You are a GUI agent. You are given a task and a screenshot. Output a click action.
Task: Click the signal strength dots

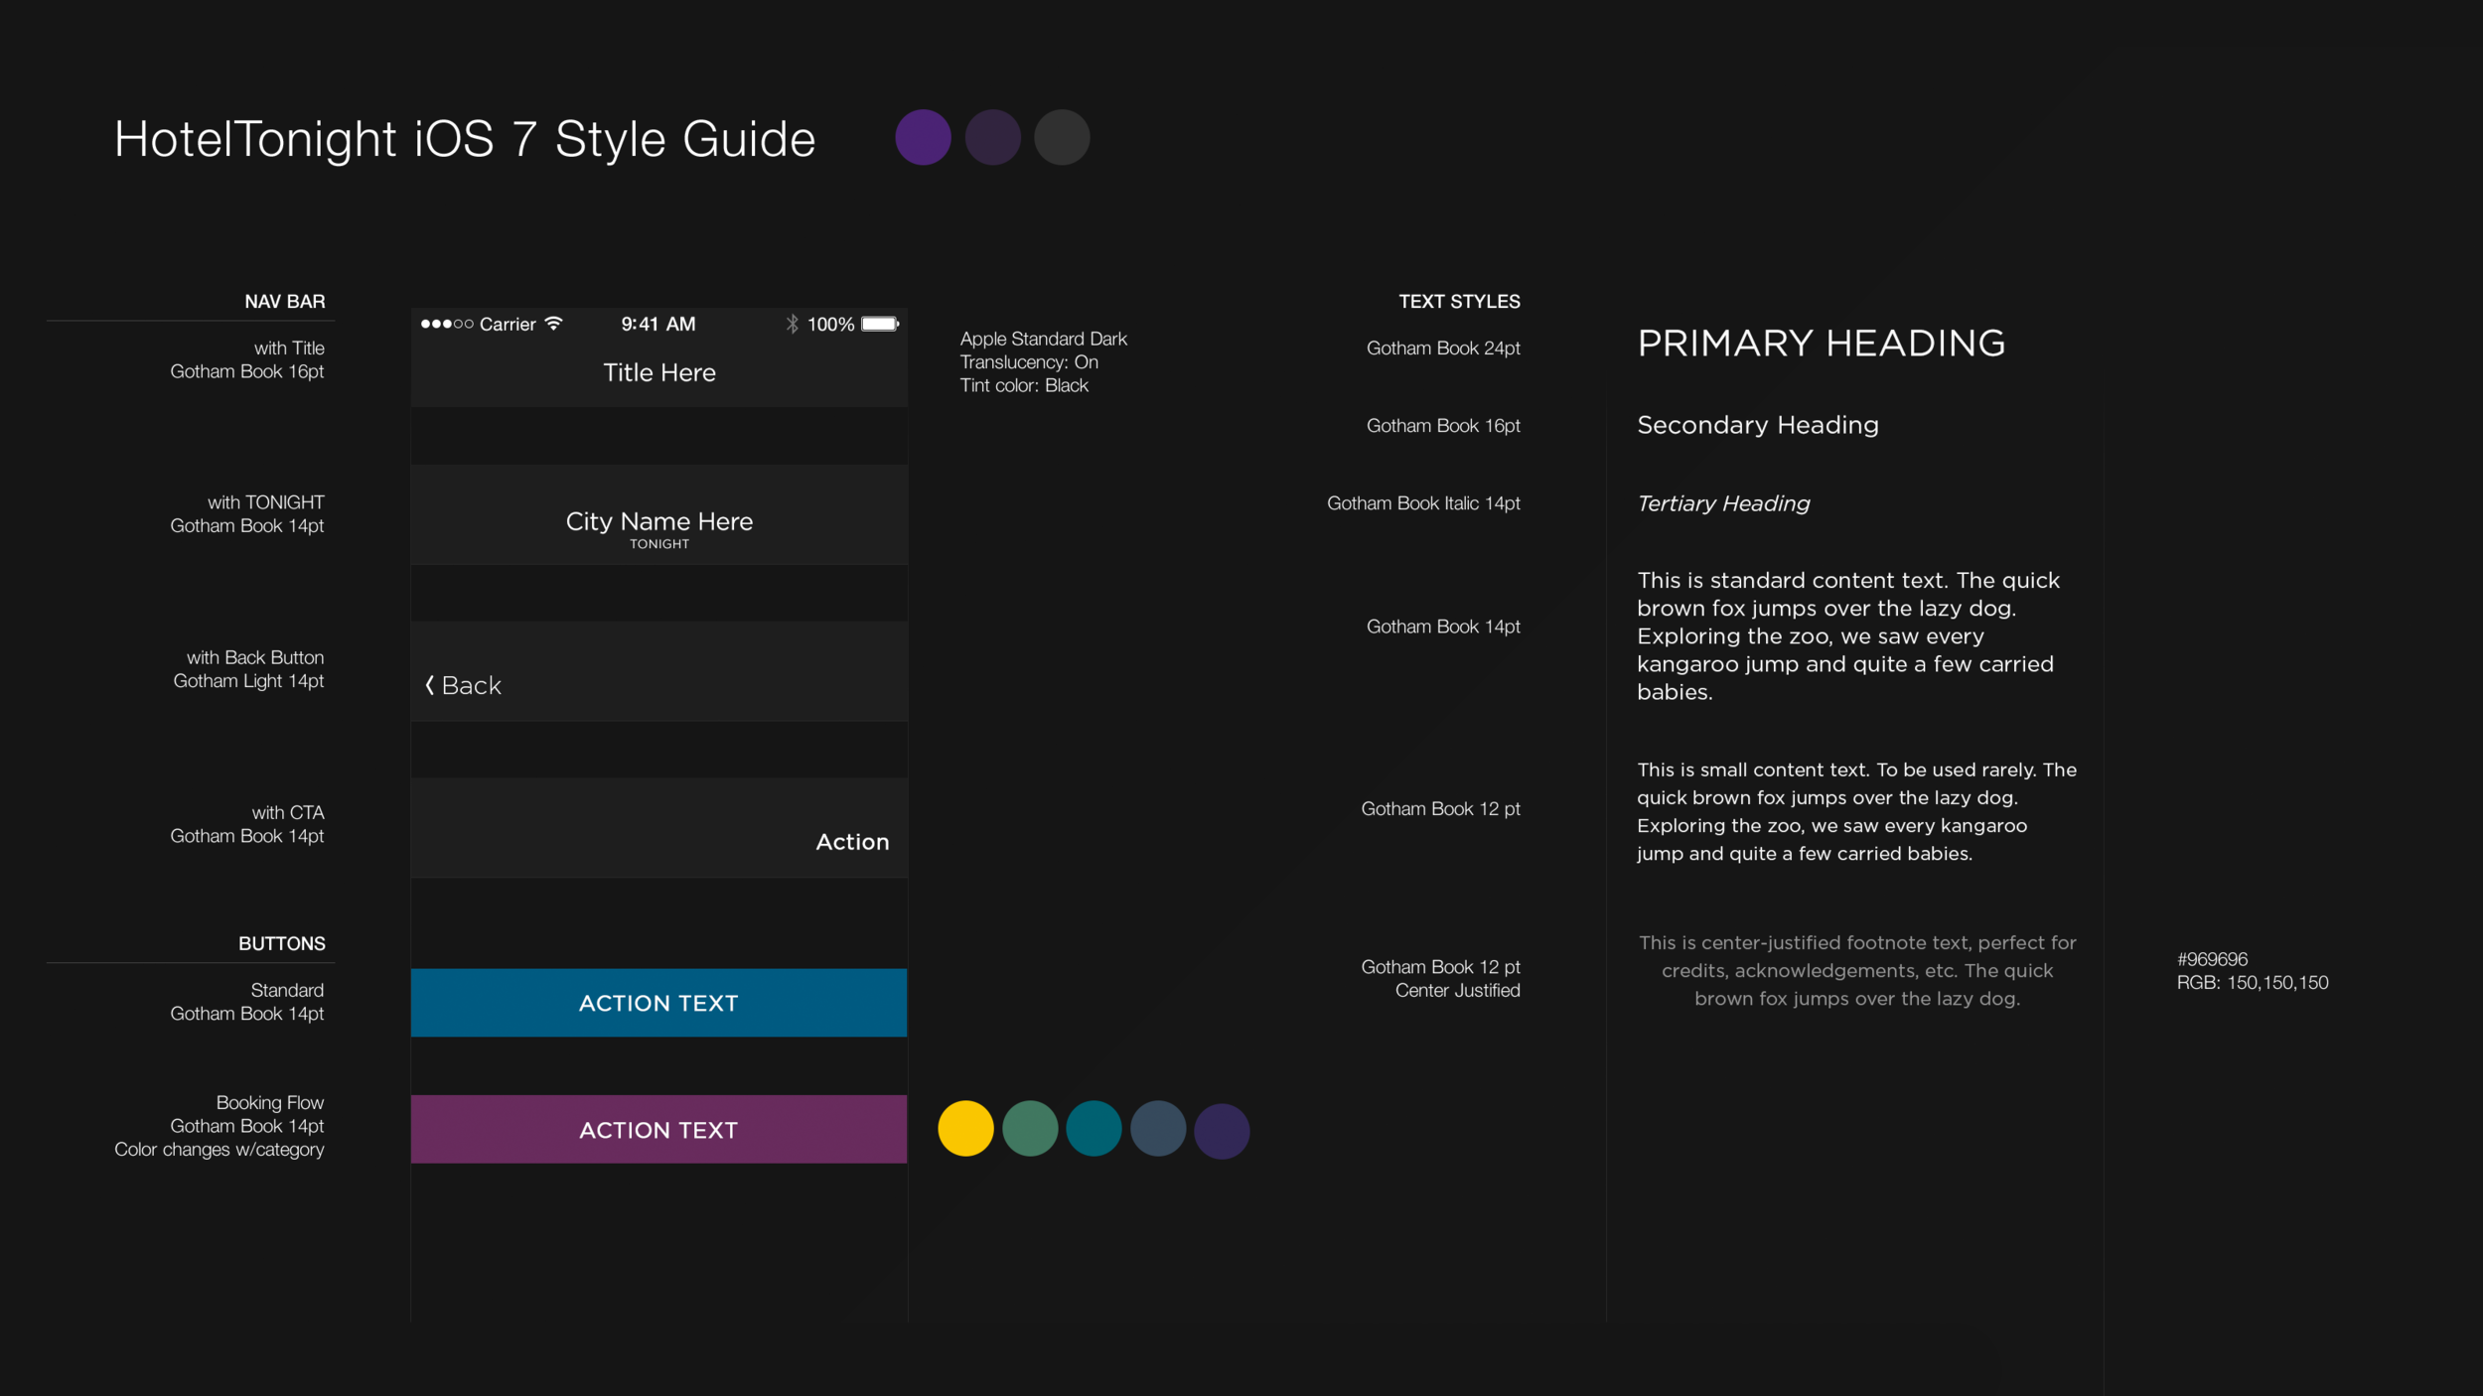click(x=446, y=324)
